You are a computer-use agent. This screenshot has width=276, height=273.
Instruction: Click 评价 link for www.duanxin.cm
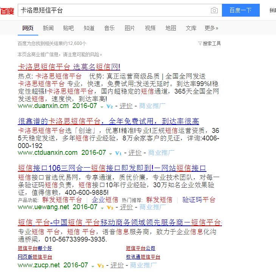coord(126,106)
